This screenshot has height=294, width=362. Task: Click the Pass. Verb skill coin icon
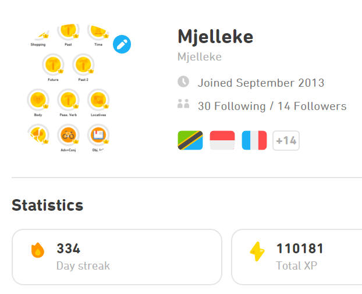(x=68, y=100)
